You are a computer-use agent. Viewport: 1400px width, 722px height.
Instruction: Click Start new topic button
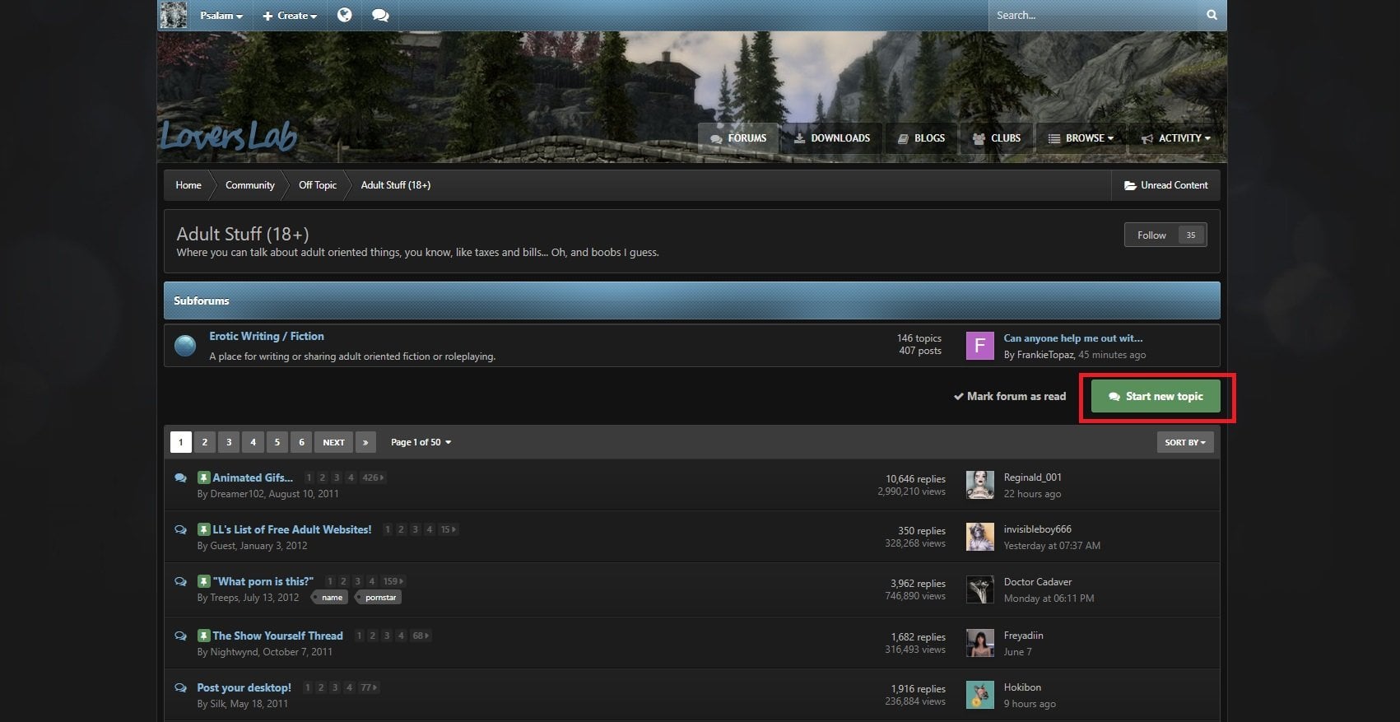[x=1156, y=397]
